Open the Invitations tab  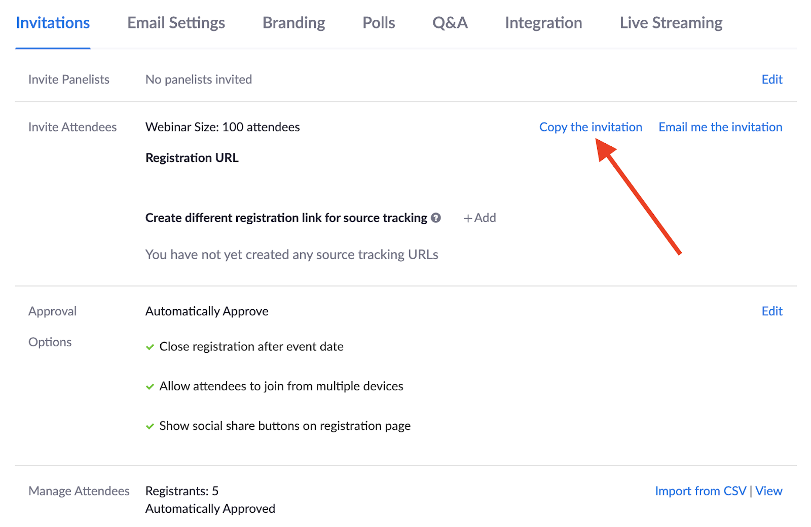click(x=53, y=23)
